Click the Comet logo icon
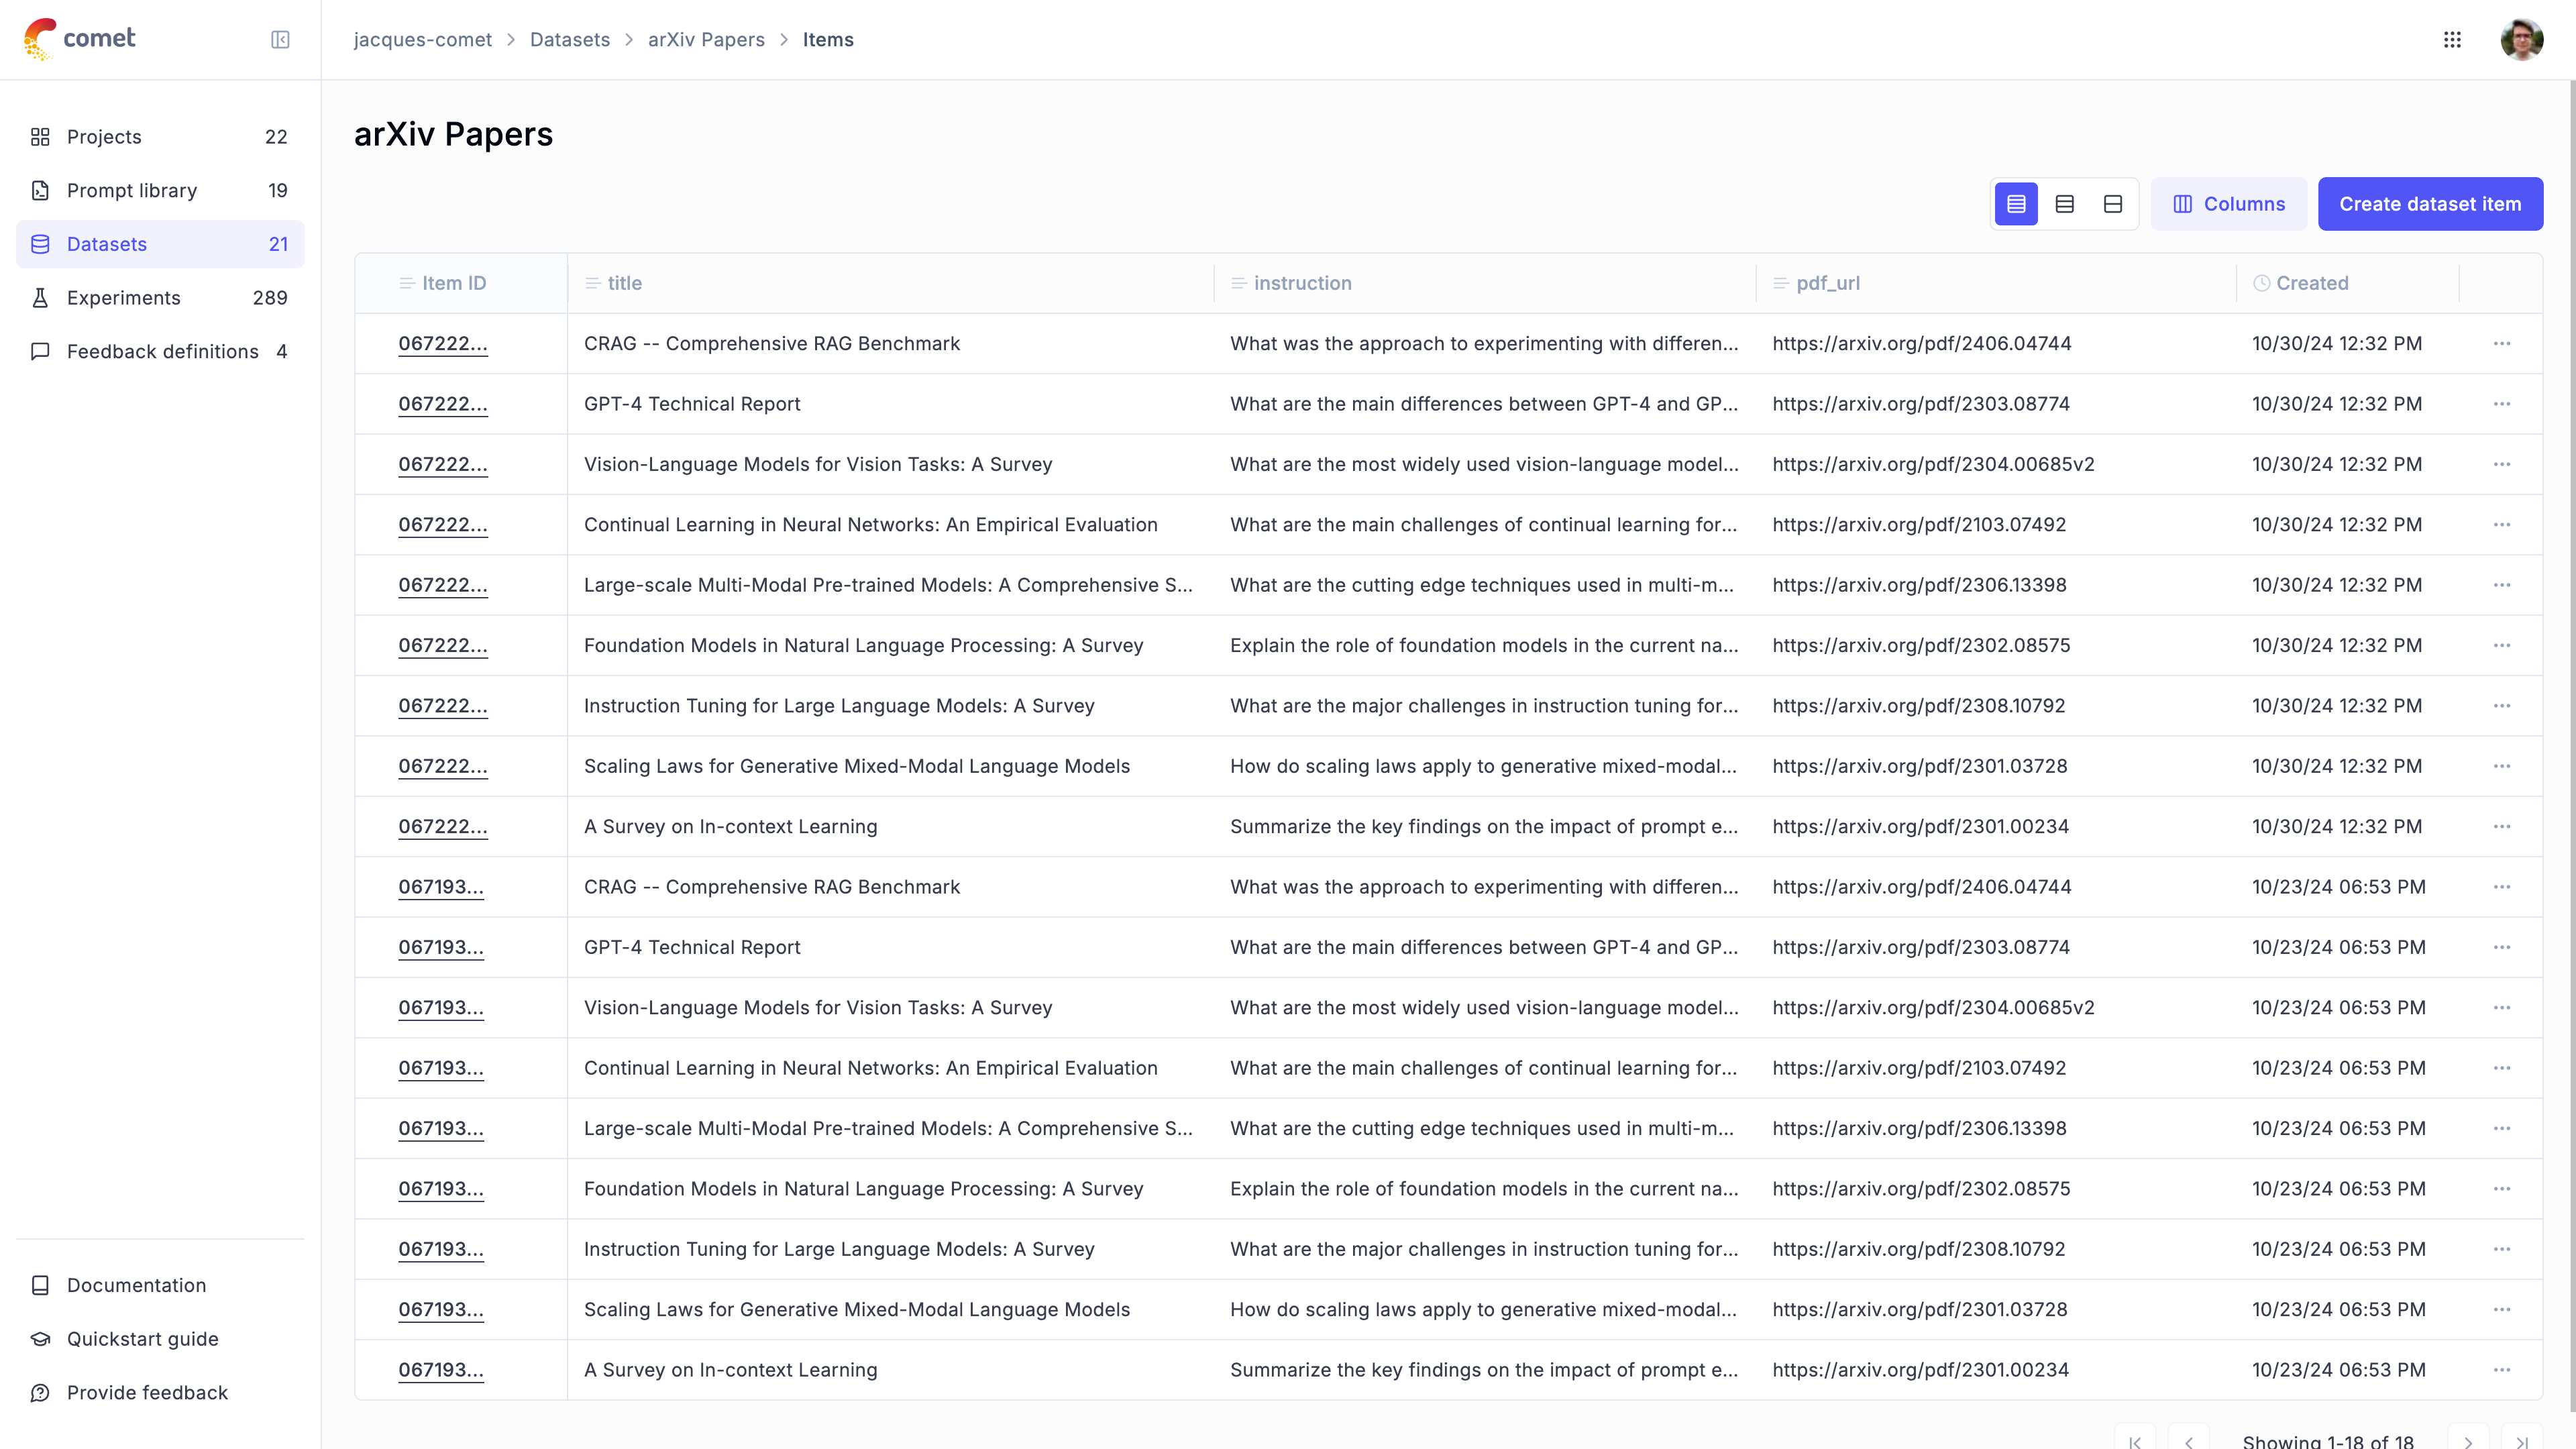Screen dimensions: 2576x1449 pyautogui.click(x=39, y=39)
